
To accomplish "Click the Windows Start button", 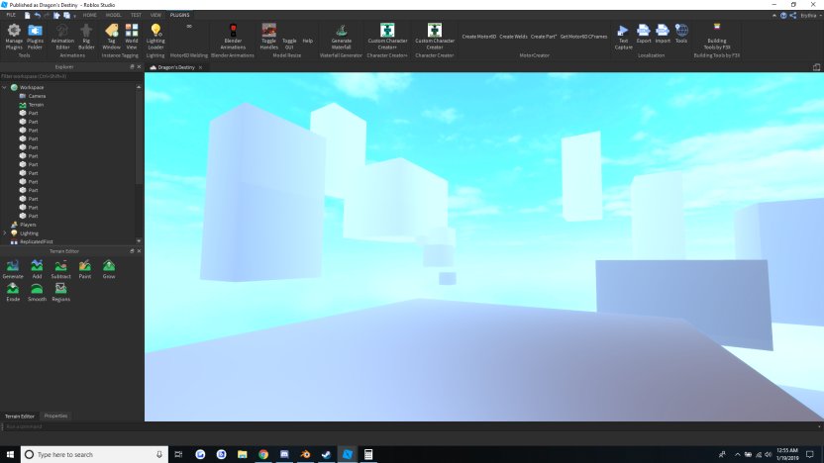I will pyautogui.click(x=10, y=455).
